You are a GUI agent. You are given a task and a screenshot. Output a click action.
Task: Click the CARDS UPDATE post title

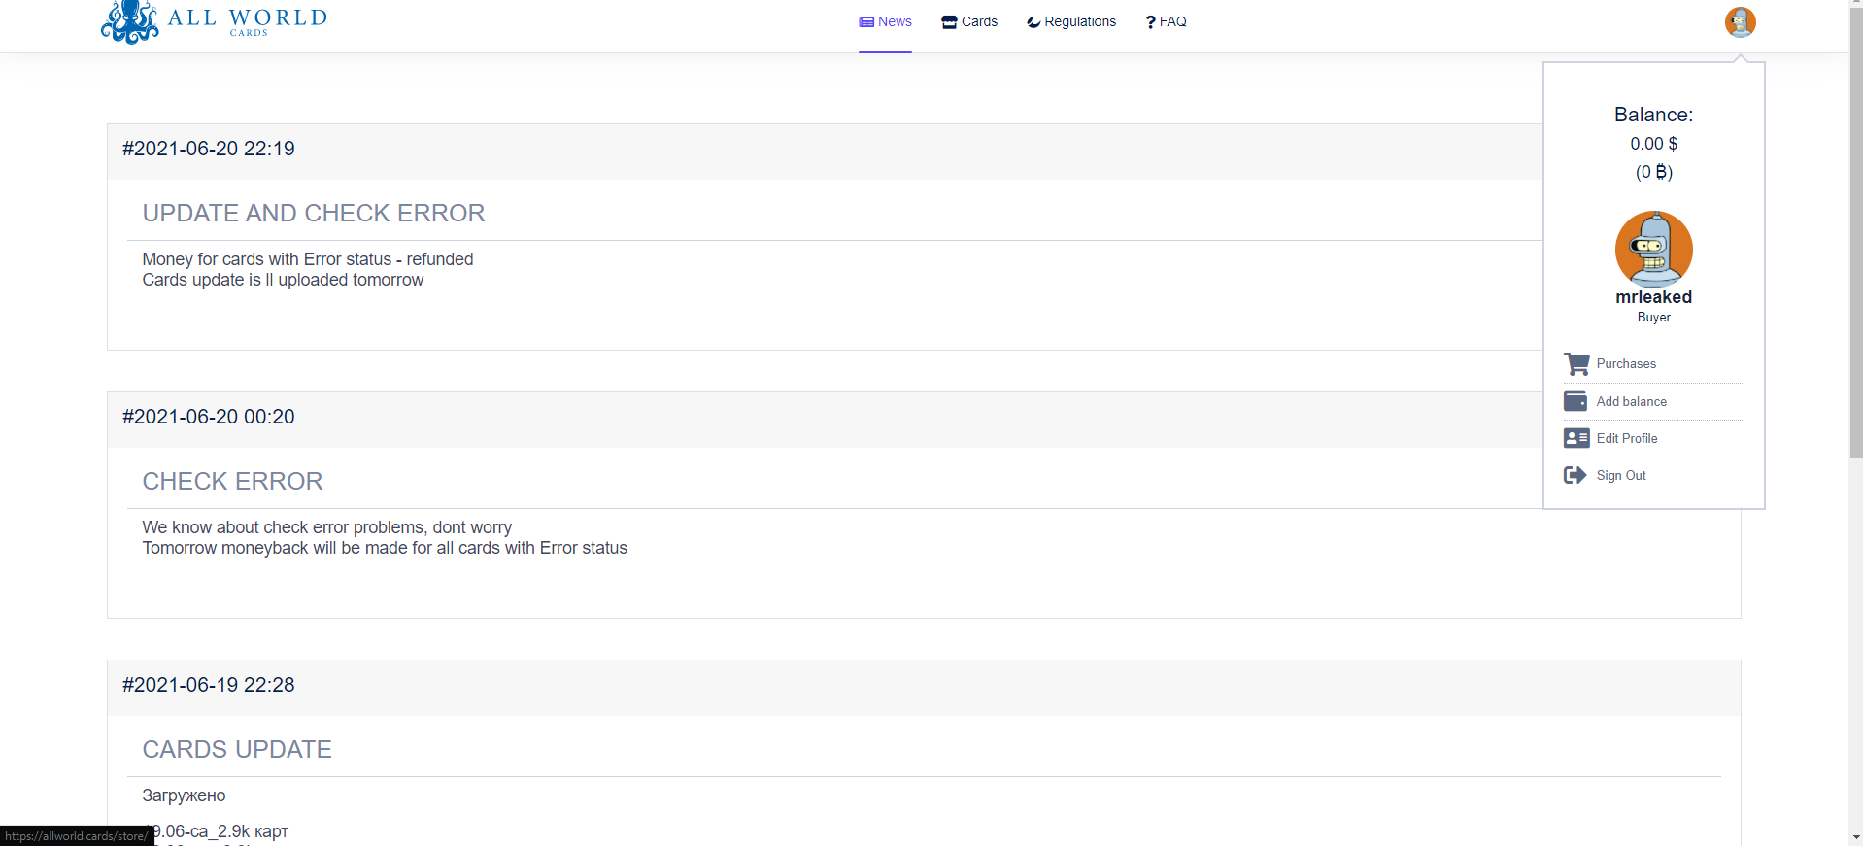237,750
